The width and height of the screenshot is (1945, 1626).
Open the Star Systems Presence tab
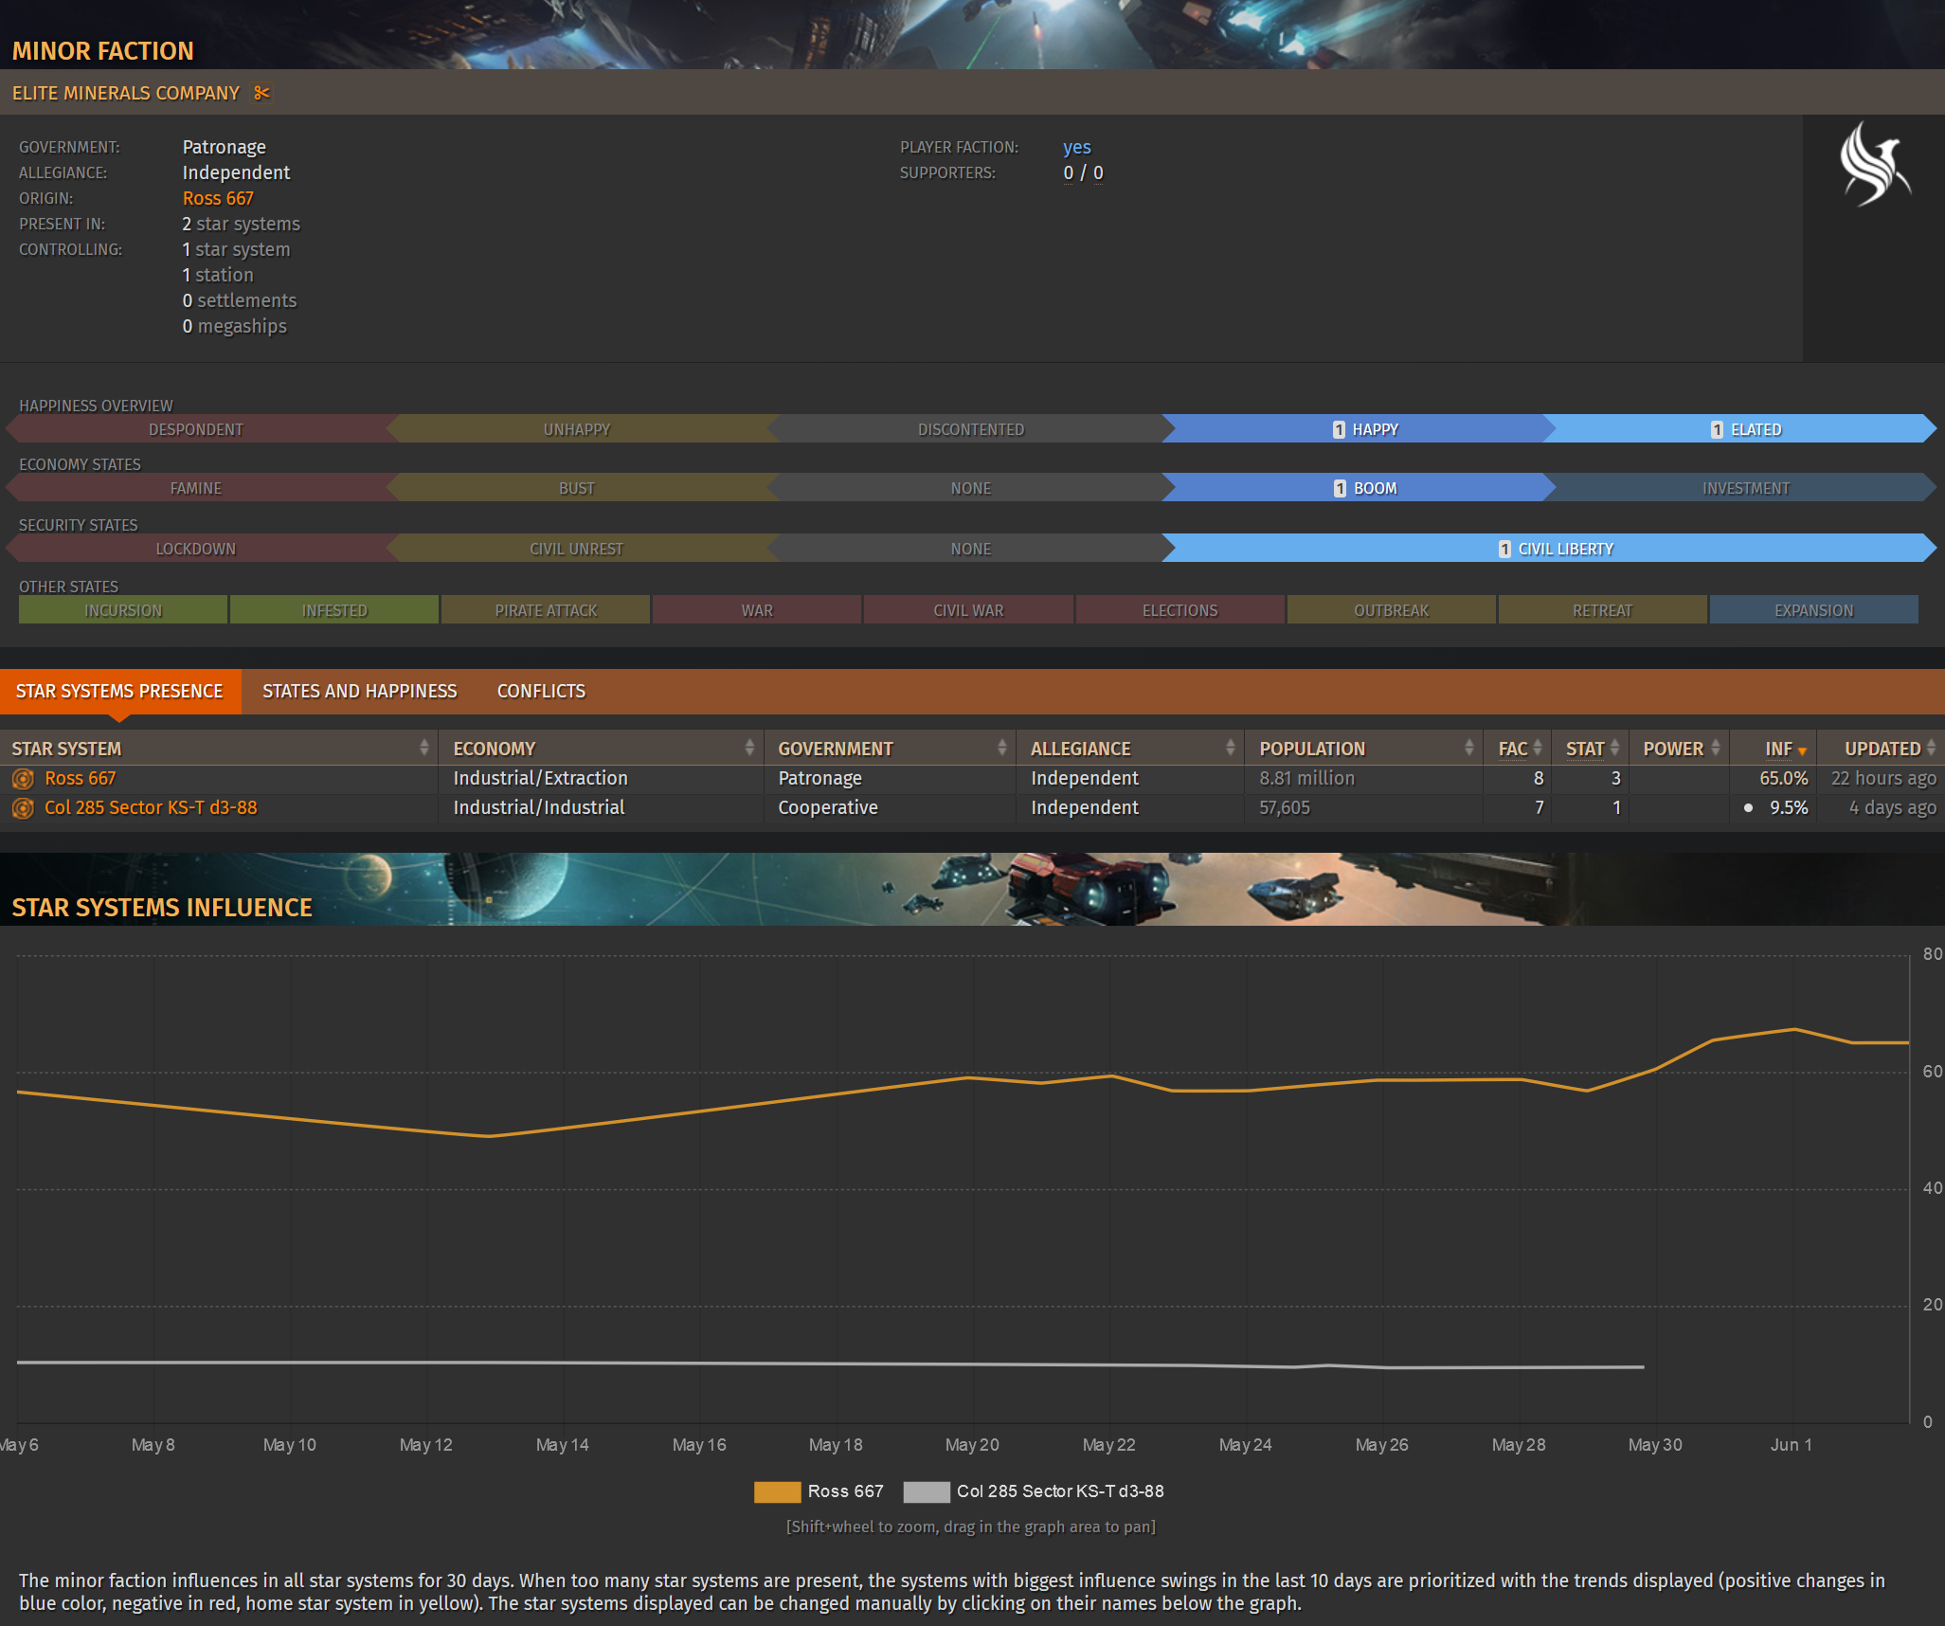(119, 691)
